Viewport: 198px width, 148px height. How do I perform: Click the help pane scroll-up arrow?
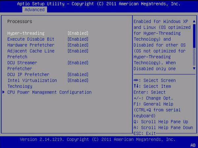(194, 21)
